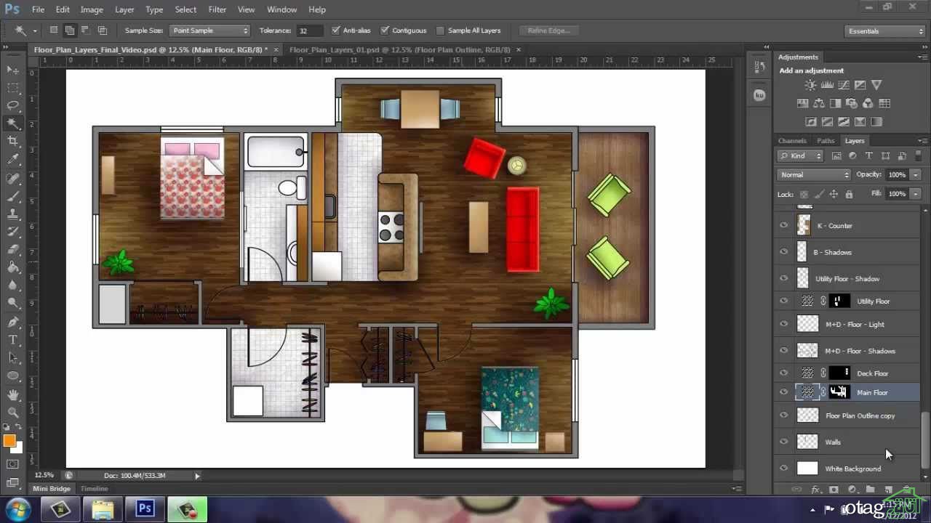This screenshot has height=523, width=931.
Task: Switch to the Paths tab
Action: coord(826,141)
